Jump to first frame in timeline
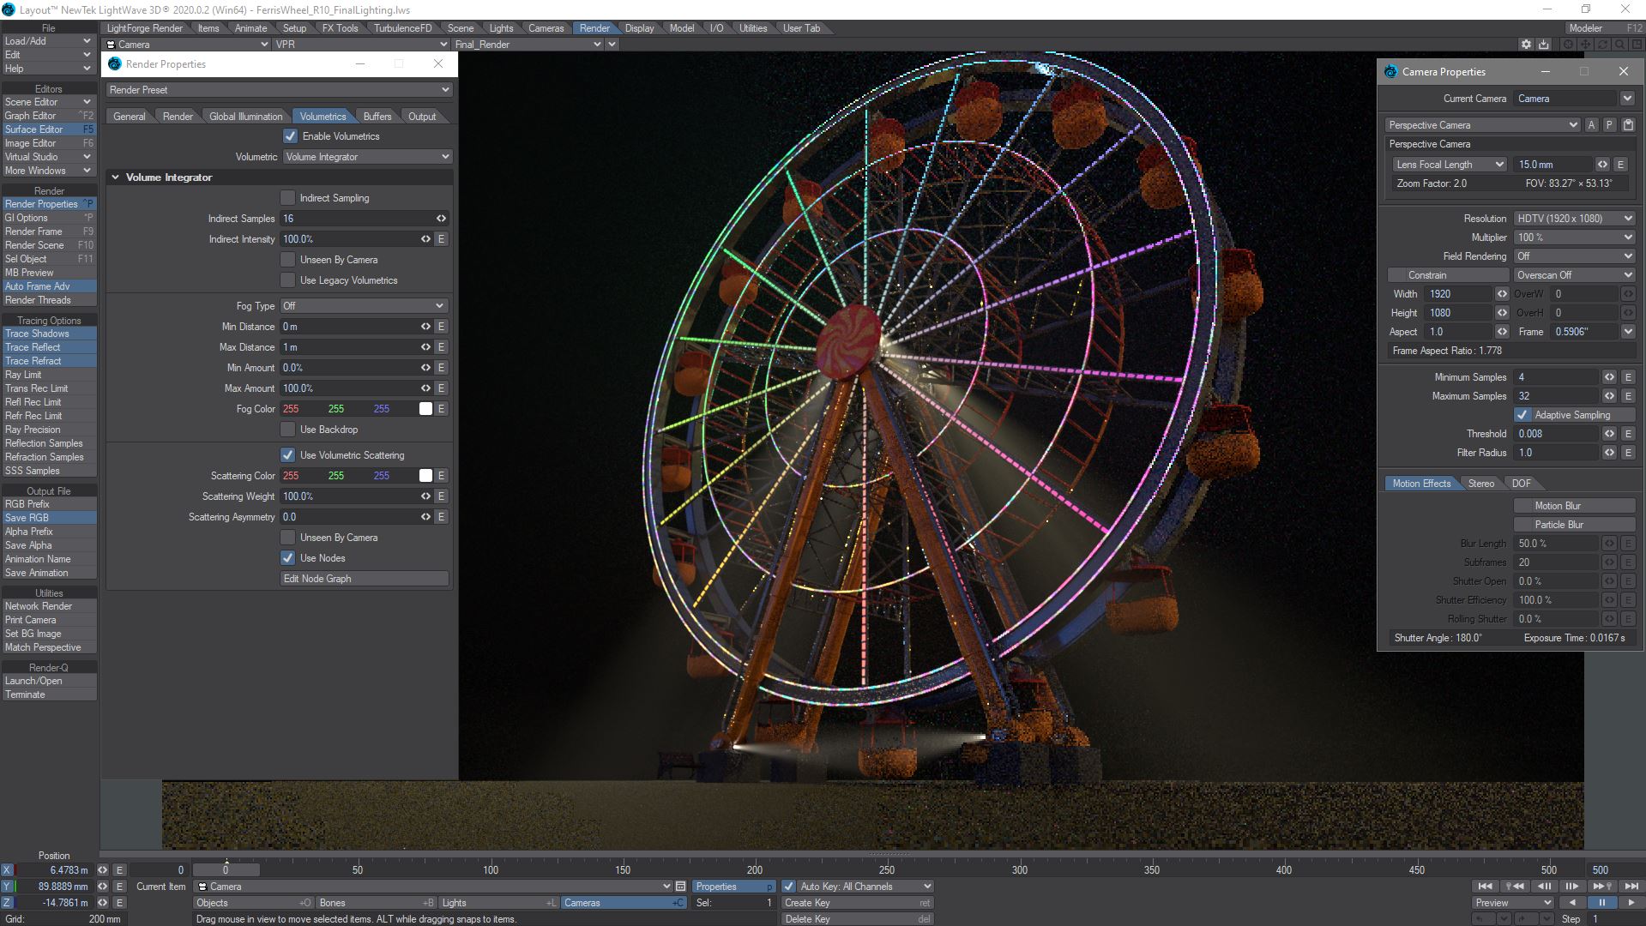Screen dimensions: 1646x926 click(1485, 887)
